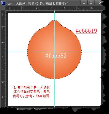Screen dimensions: 109x114
Task: Click the top bump of the orange shape
Action: click(54, 23)
